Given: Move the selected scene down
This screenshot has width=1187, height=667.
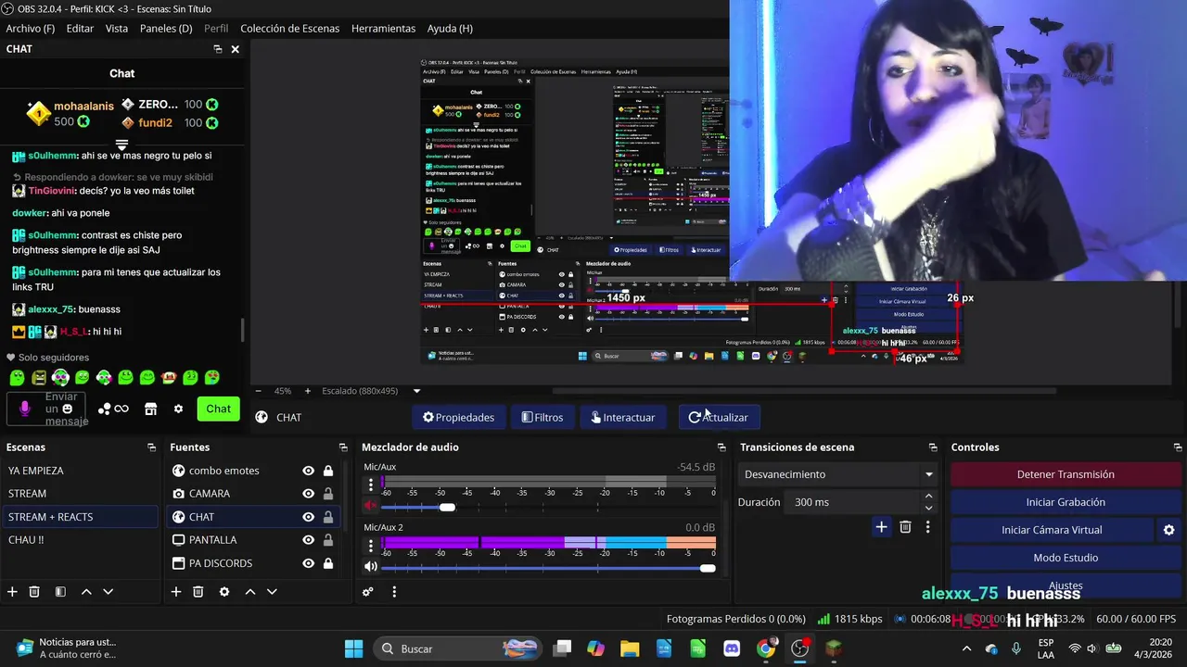Looking at the screenshot, I should tap(108, 592).
